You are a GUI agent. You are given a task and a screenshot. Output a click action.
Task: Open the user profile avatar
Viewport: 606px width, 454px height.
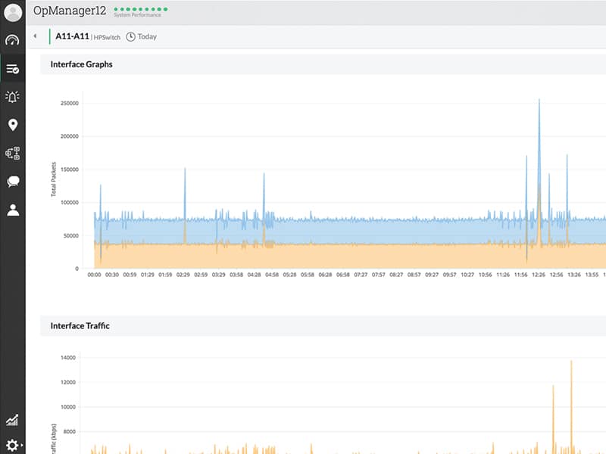click(x=13, y=13)
